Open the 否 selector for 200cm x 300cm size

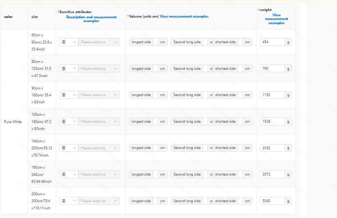click(69, 201)
